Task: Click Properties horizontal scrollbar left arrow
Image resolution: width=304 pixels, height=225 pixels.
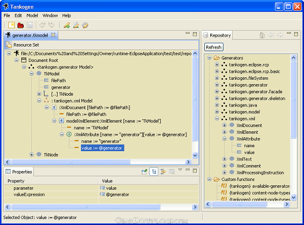Action: click(x=7, y=207)
